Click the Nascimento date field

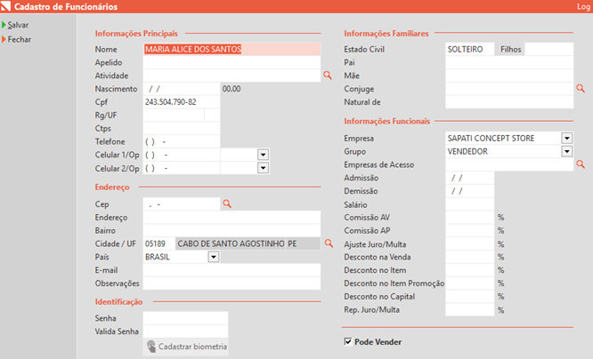(x=181, y=89)
